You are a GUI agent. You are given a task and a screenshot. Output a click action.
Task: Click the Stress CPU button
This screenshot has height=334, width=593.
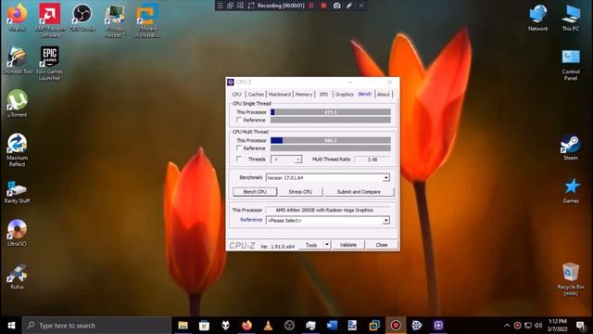coord(300,192)
